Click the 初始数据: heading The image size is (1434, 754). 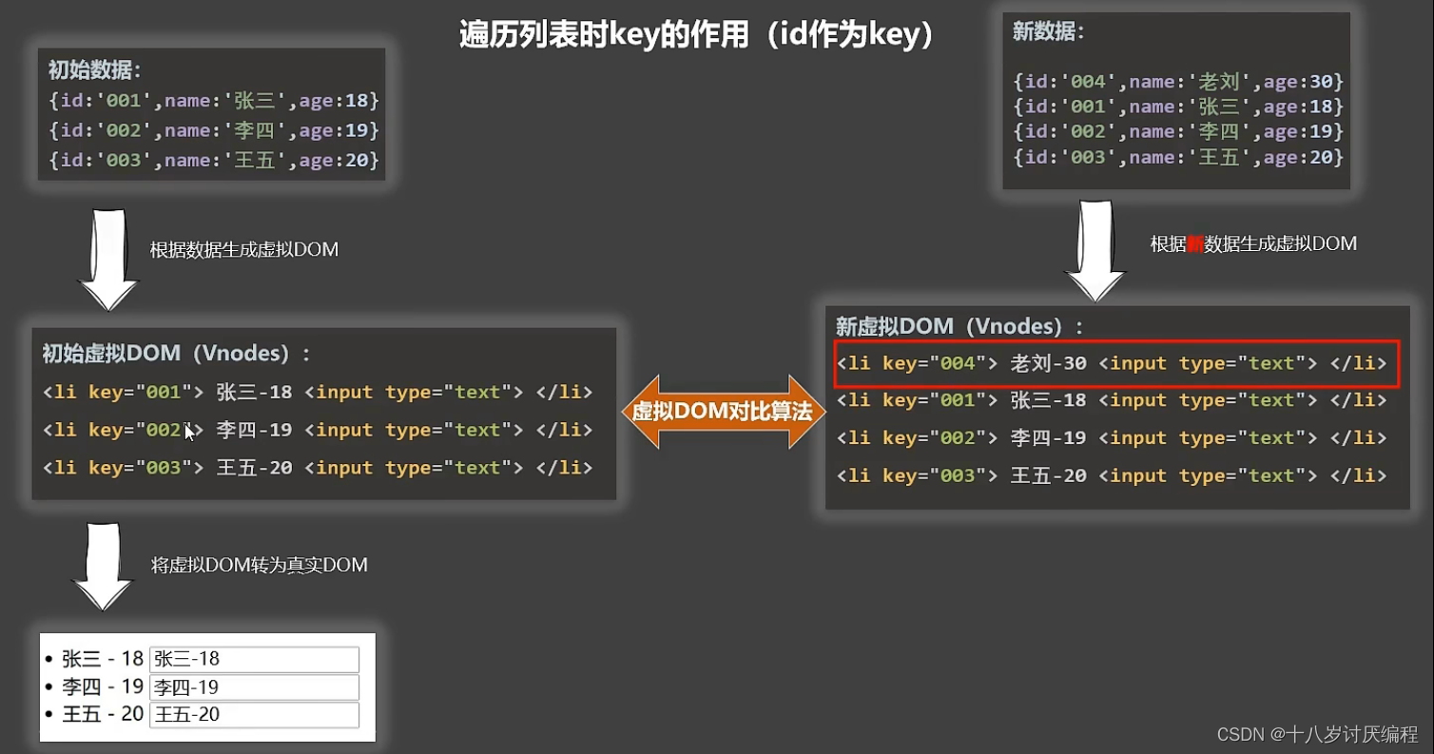pos(94,69)
